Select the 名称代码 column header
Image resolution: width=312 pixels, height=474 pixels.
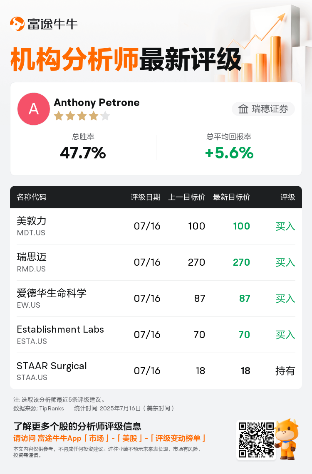click(32, 197)
